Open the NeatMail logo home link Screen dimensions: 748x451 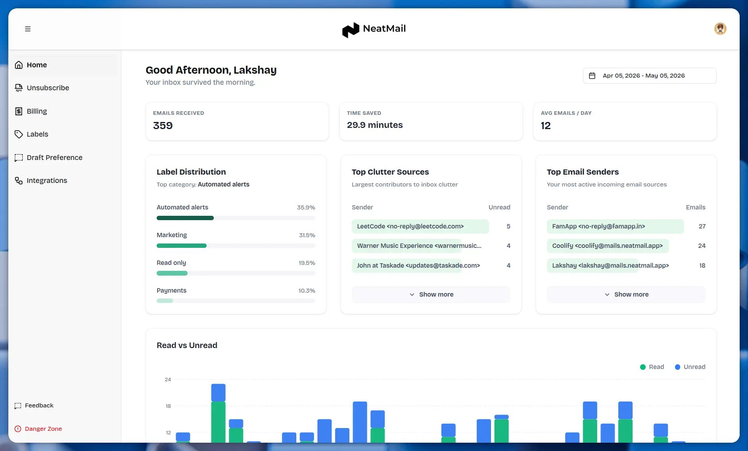(374, 29)
